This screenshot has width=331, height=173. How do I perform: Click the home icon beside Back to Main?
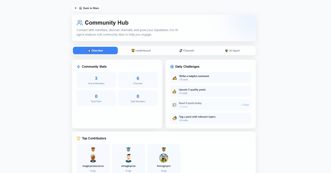pos(80,8)
